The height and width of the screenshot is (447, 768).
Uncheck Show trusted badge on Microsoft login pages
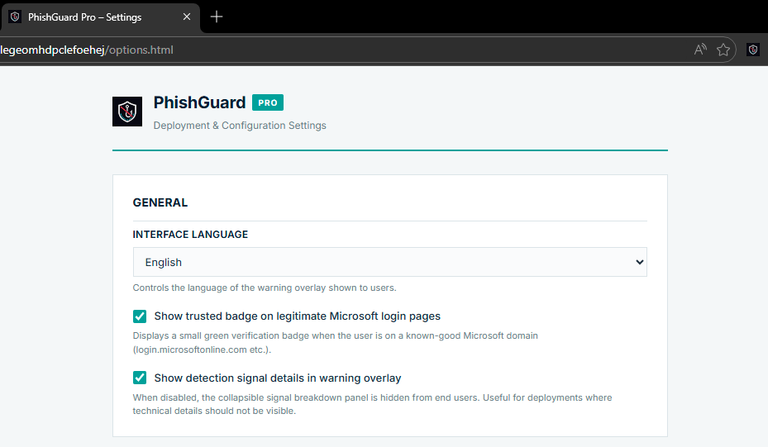pyautogui.click(x=140, y=316)
